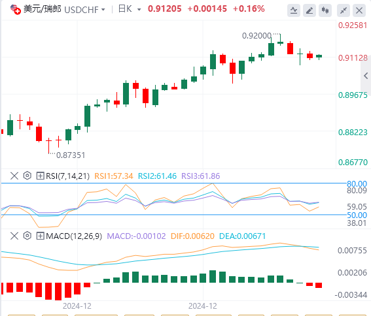371x316 pixels.
Task: Click the 0.87351 low price marker
Action: click(71, 155)
